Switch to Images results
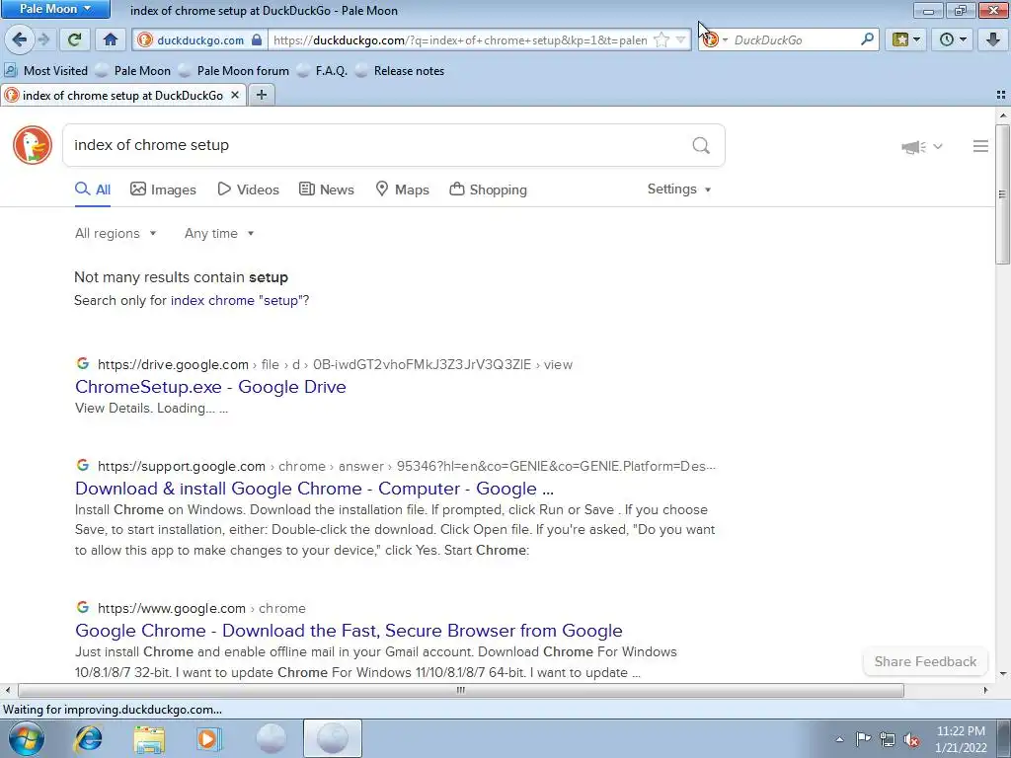 point(163,189)
